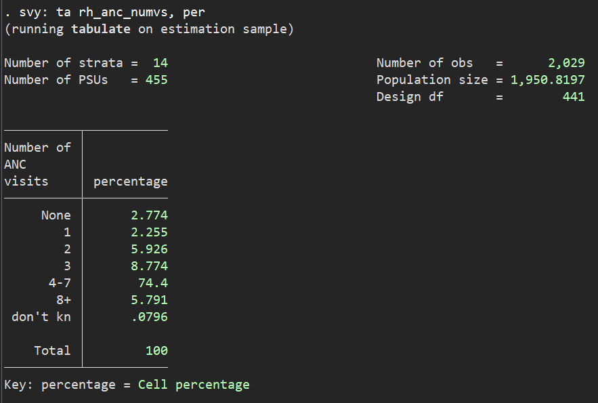Select the percentage value 5.791
This screenshot has width=598, height=403.
coord(149,300)
